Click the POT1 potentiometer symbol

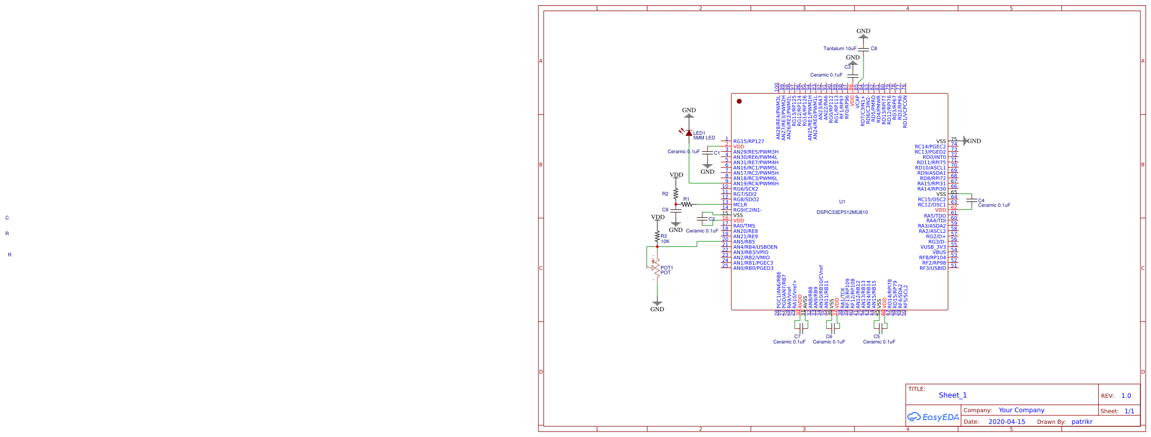tap(655, 268)
